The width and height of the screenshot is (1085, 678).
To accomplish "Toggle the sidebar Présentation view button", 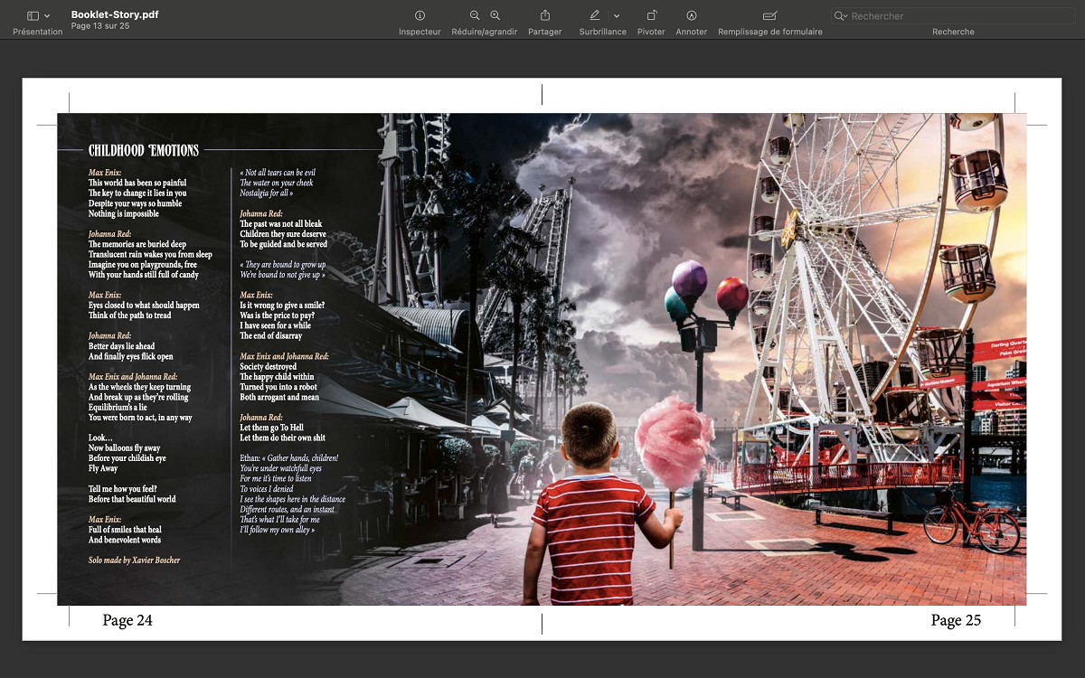I will [33, 15].
